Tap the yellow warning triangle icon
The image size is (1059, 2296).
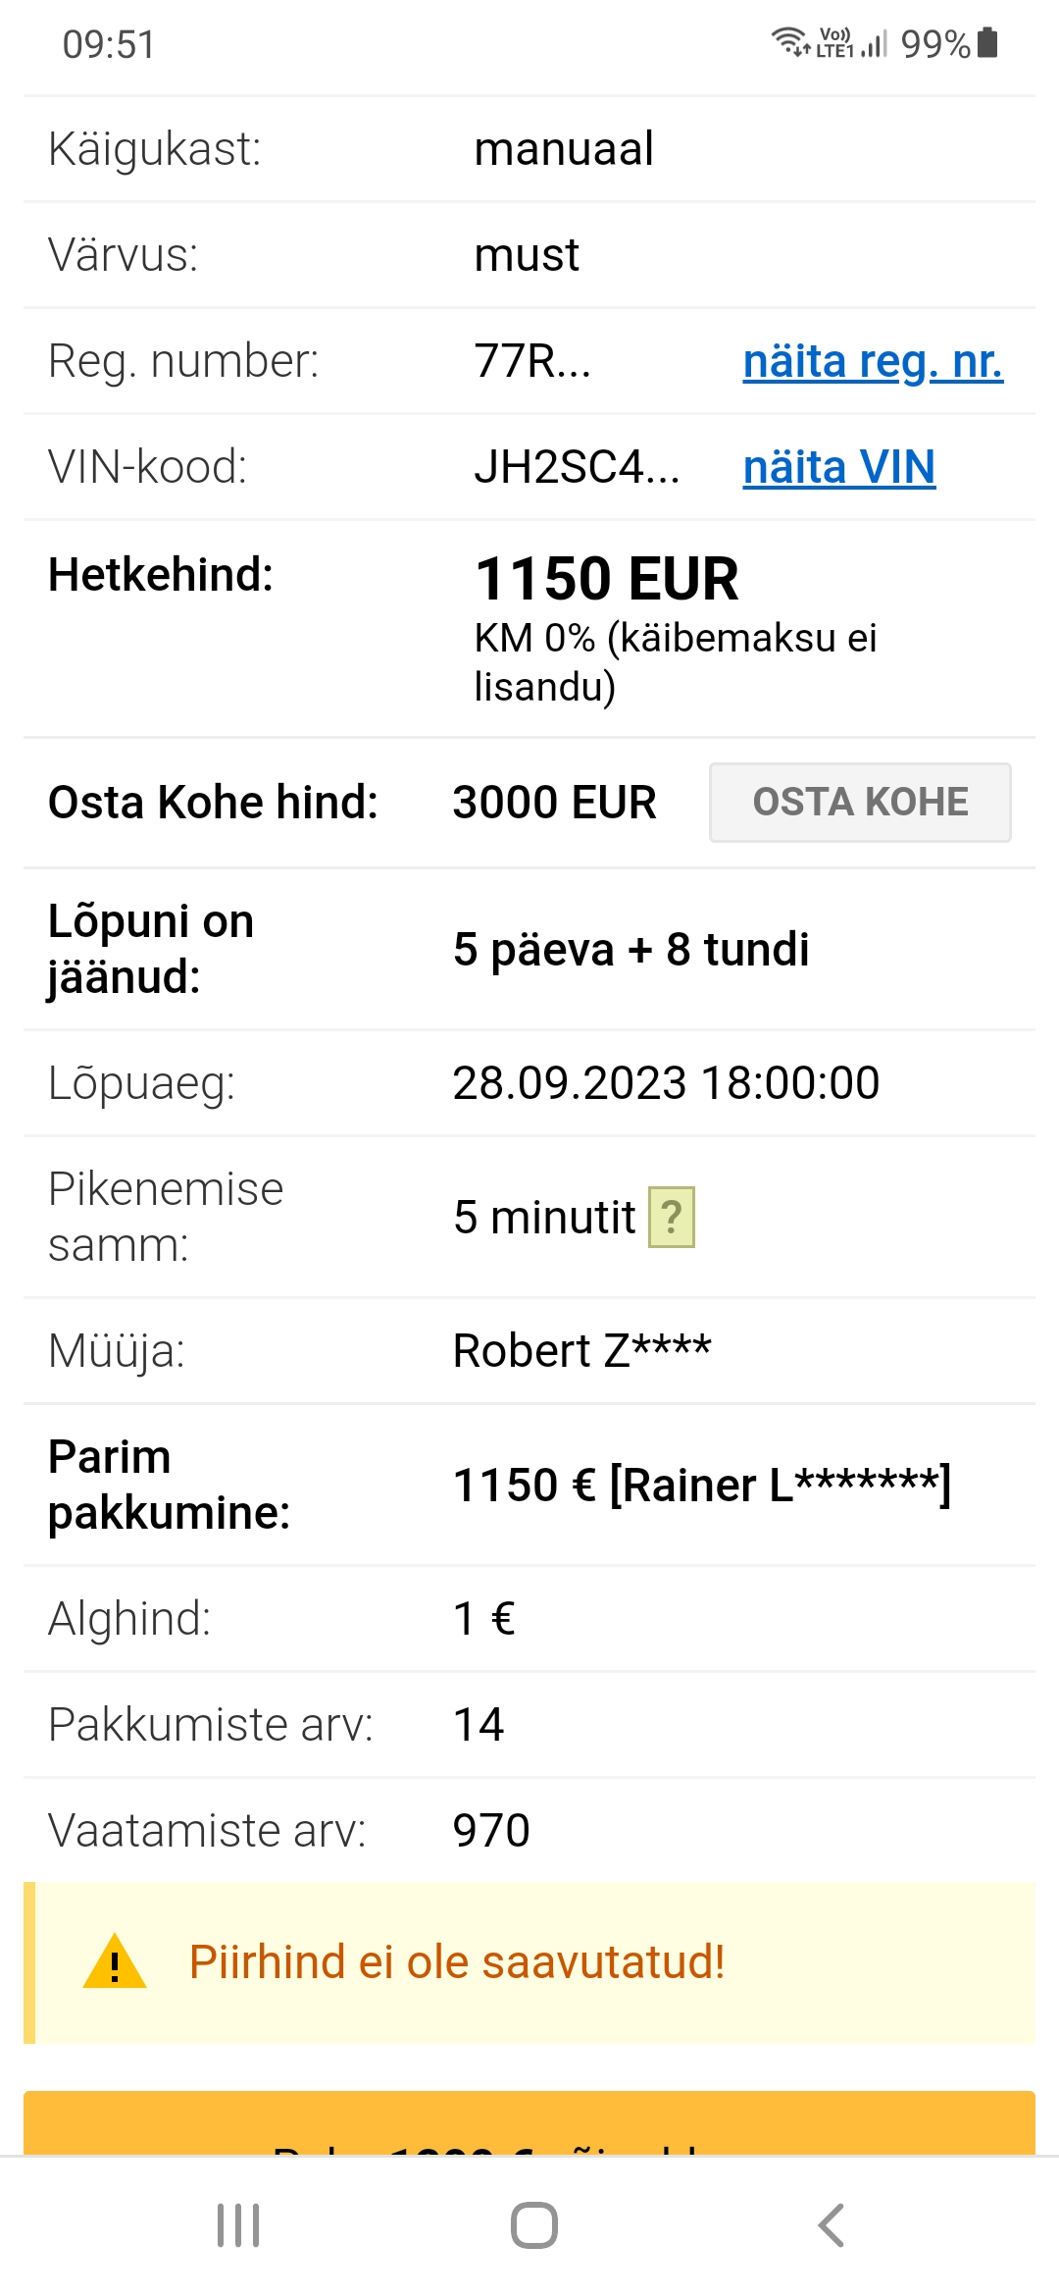click(115, 1962)
